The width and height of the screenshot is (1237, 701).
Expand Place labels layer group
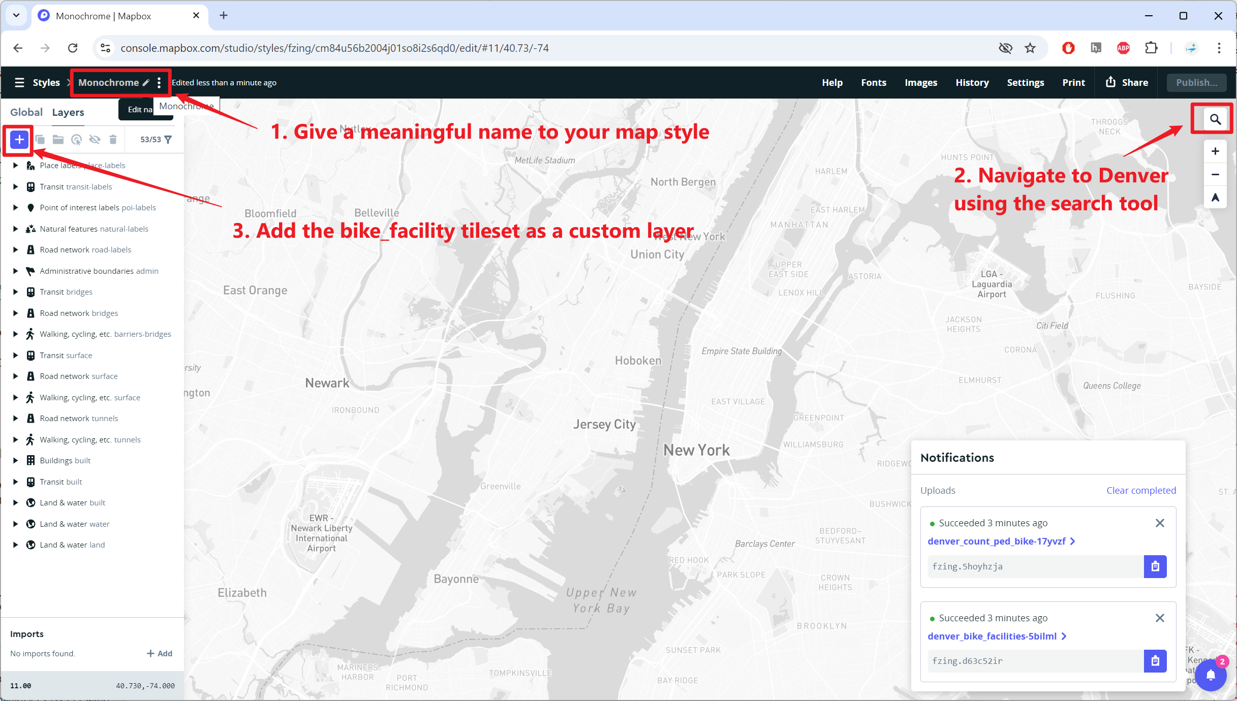pos(16,166)
